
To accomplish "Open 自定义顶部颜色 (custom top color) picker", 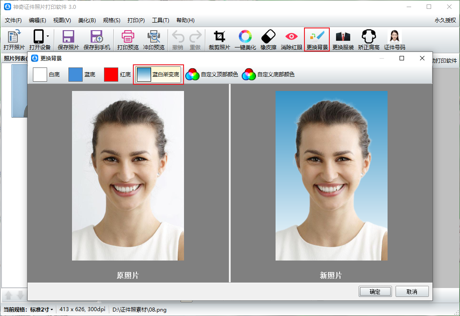I will click(212, 75).
